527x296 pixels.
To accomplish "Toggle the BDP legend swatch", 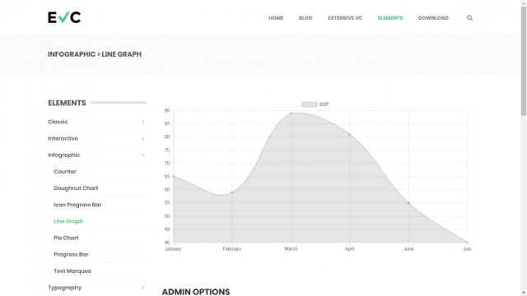I will pos(310,104).
